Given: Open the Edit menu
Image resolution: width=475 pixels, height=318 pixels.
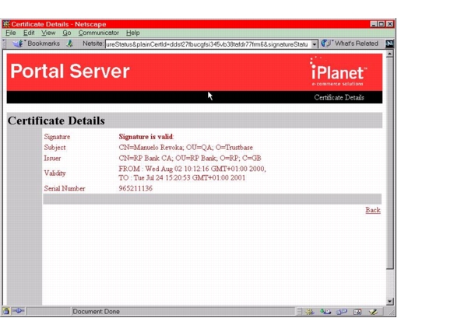Looking at the screenshot, I should point(29,33).
